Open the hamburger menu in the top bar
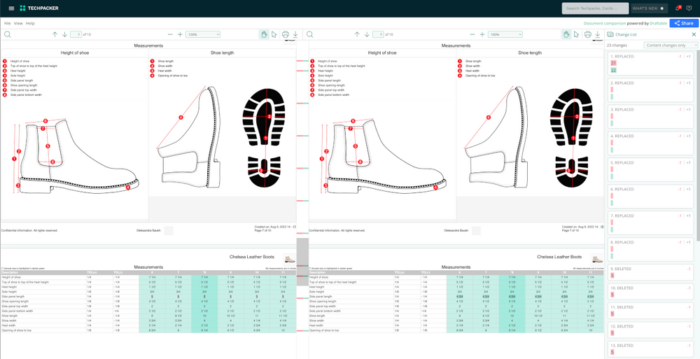The width and height of the screenshot is (700, 359). click(11, 8)
